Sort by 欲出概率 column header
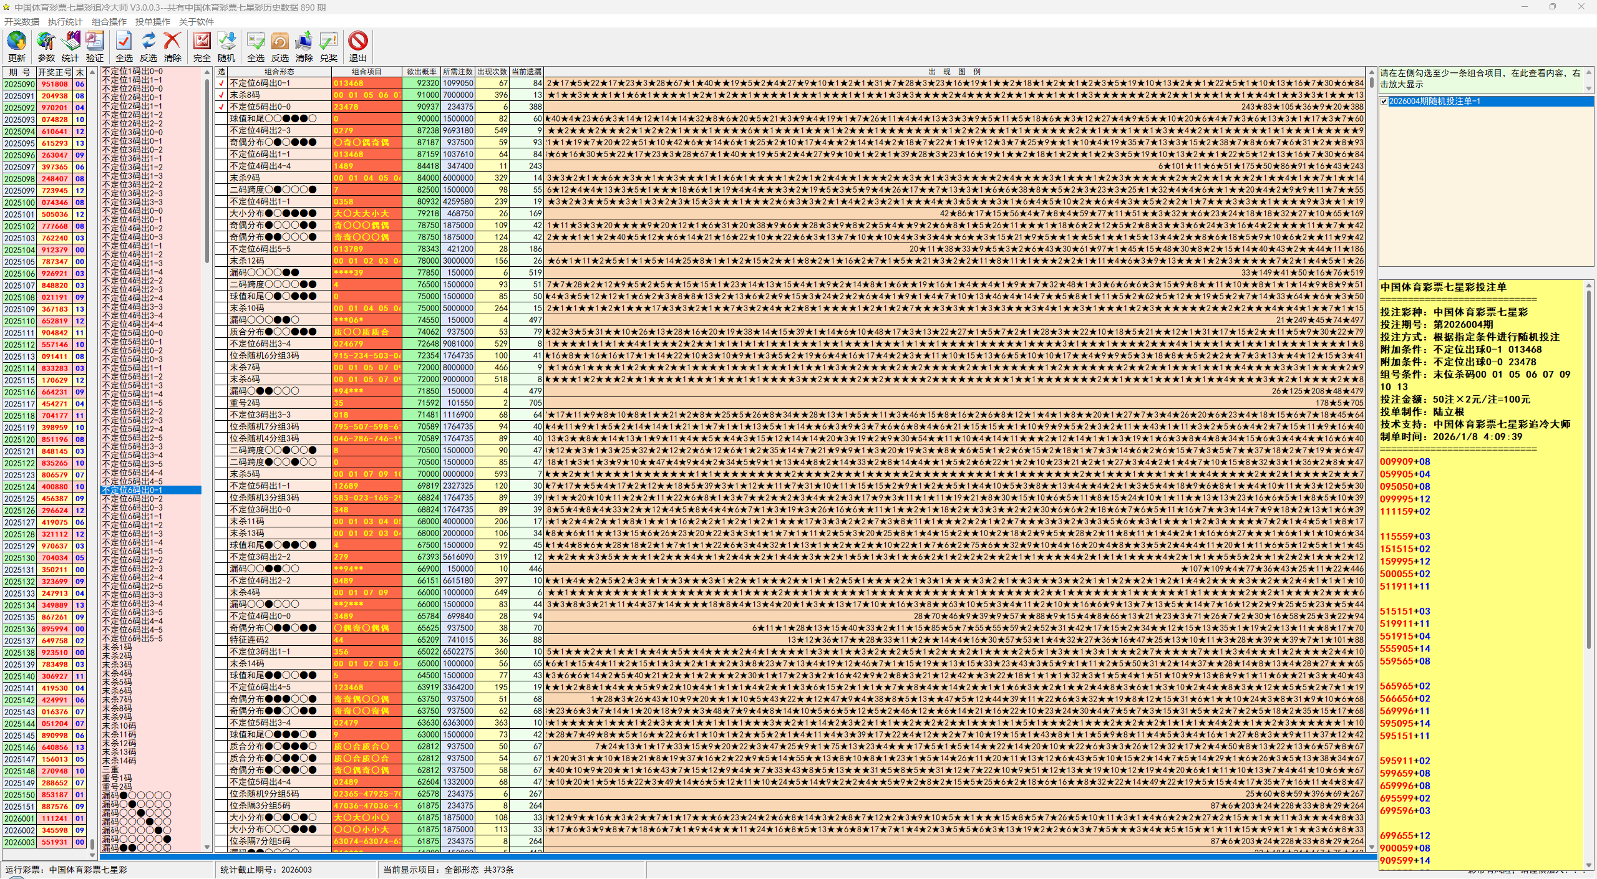 coord(422,72)
